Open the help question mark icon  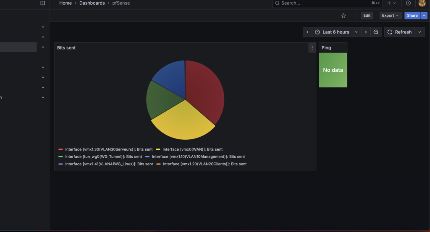tap(408, 3)
